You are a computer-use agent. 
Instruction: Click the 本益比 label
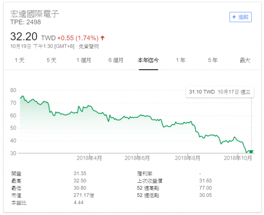tap(19, 203)
